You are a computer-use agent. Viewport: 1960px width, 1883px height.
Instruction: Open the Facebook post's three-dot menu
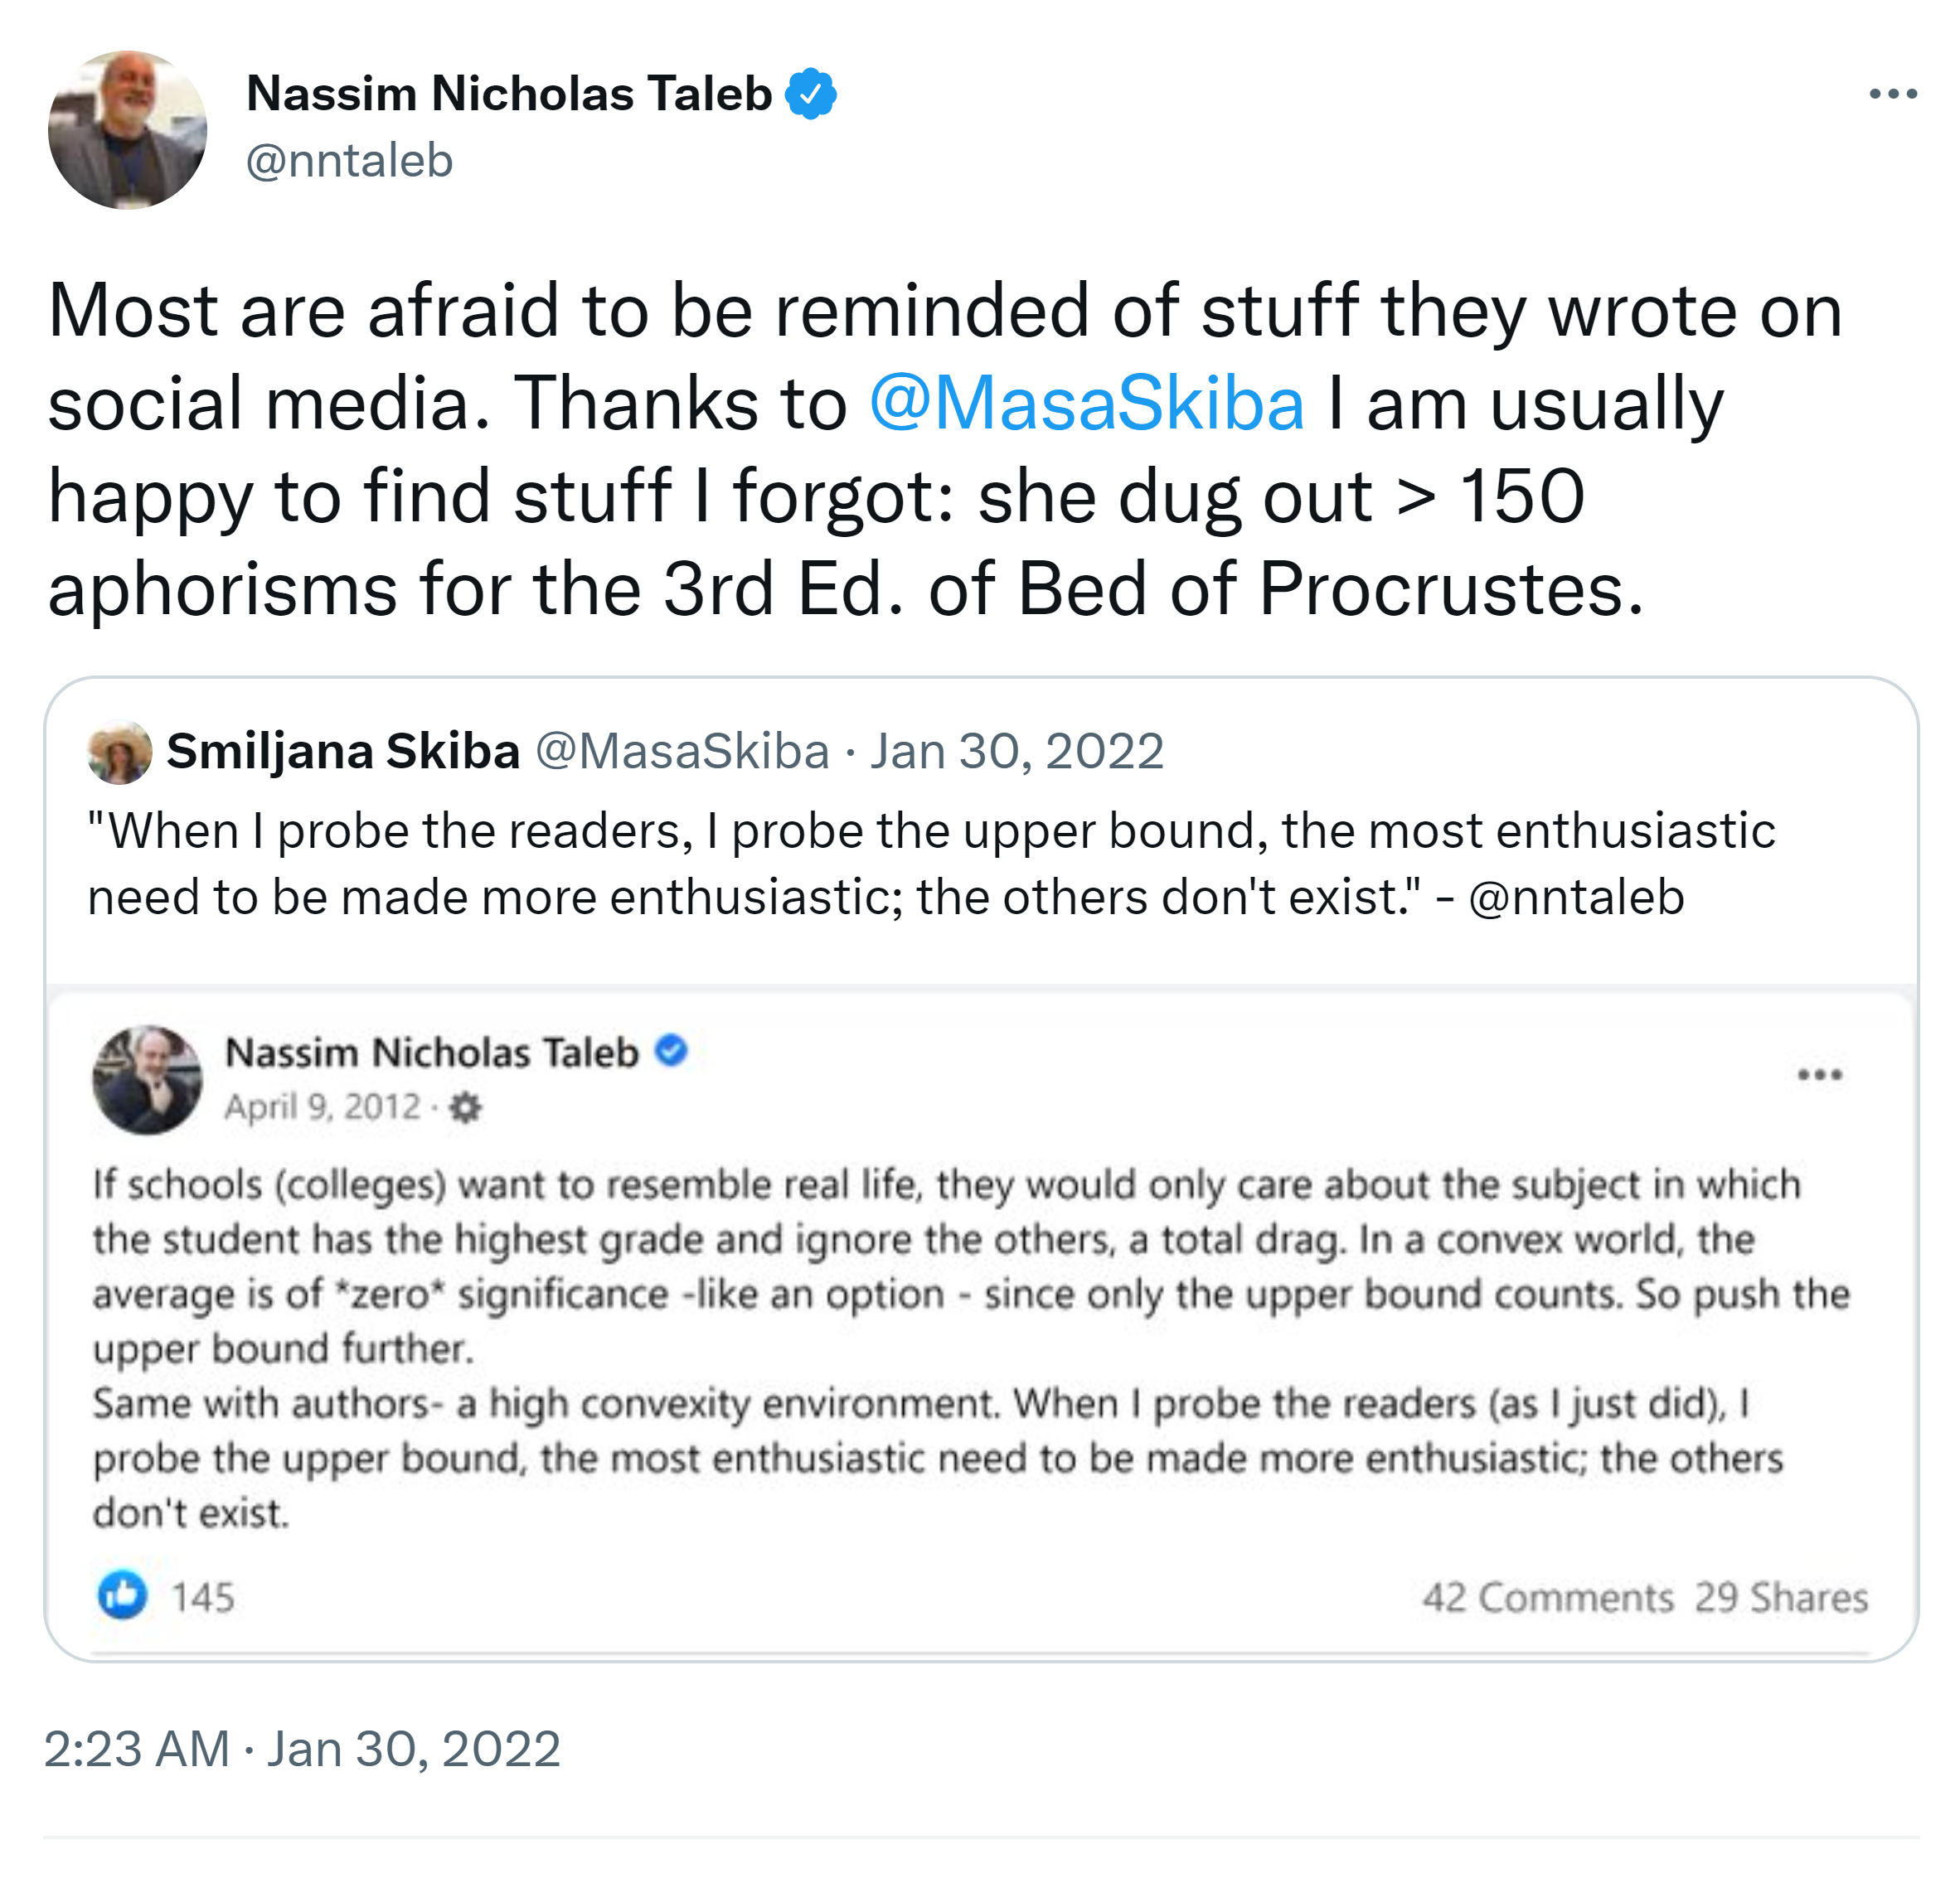click(x=1819, y=1076)
